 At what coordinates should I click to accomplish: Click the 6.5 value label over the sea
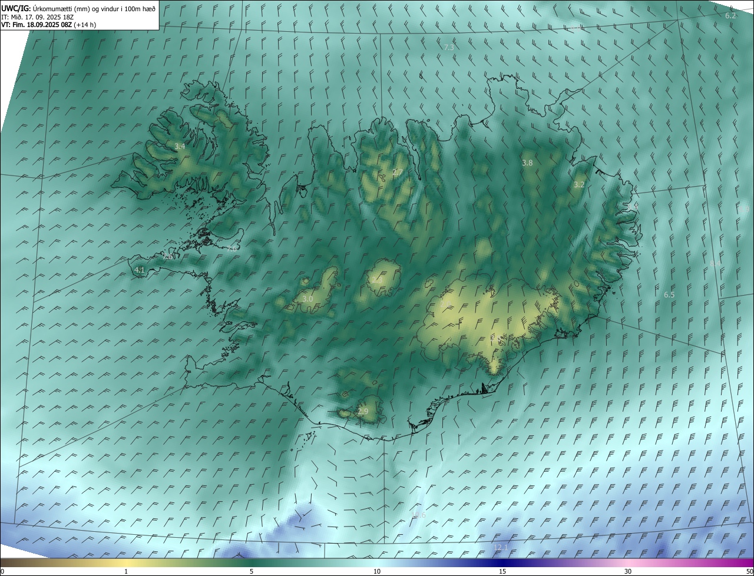pos(669,294)
